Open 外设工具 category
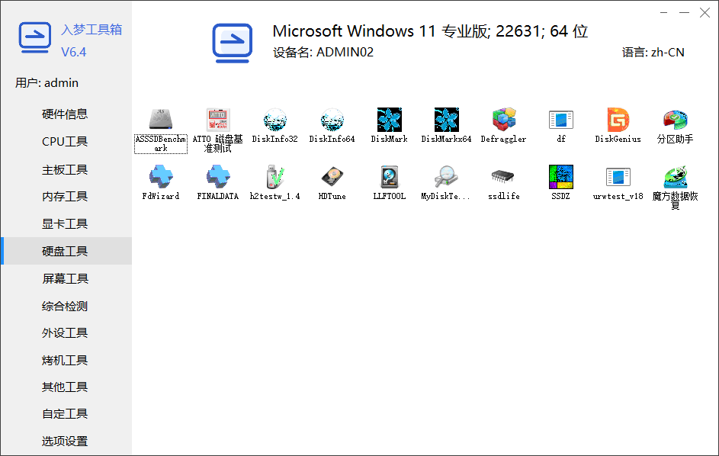The image size is (719, 456). click(65, 332)
